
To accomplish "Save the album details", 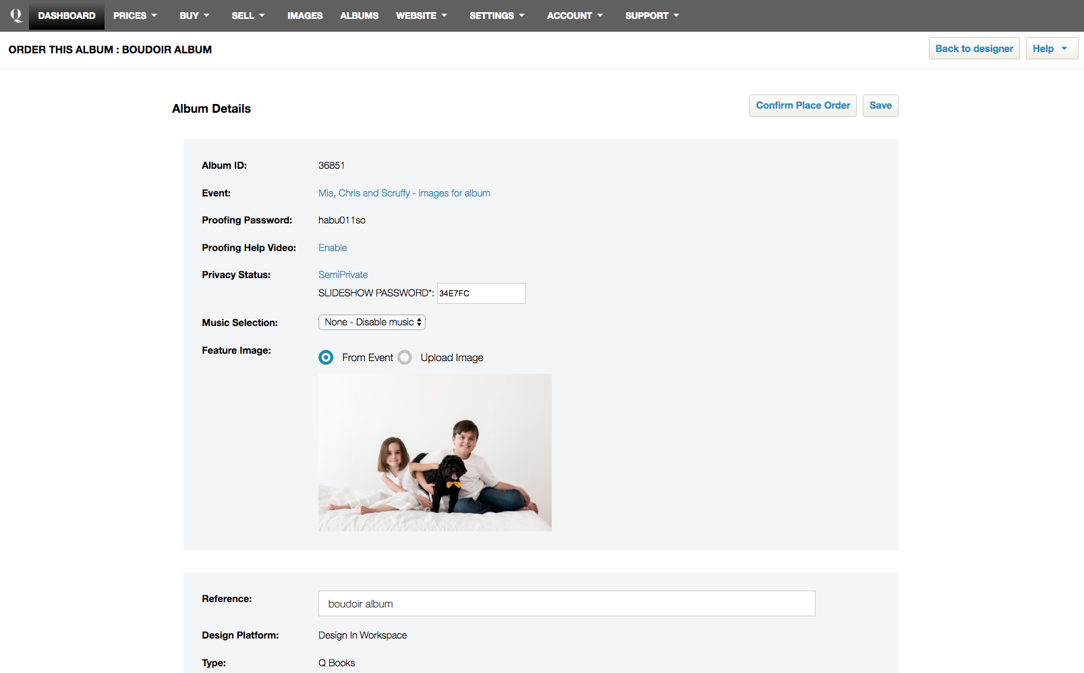I will click(x=880, y=105).
